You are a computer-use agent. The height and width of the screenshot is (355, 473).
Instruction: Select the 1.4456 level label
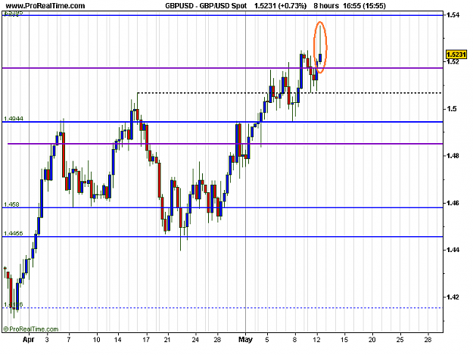[13, 233]
